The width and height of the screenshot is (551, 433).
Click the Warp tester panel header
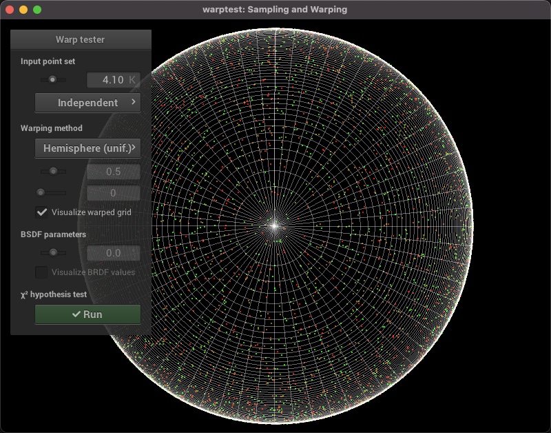pos(81,39)
